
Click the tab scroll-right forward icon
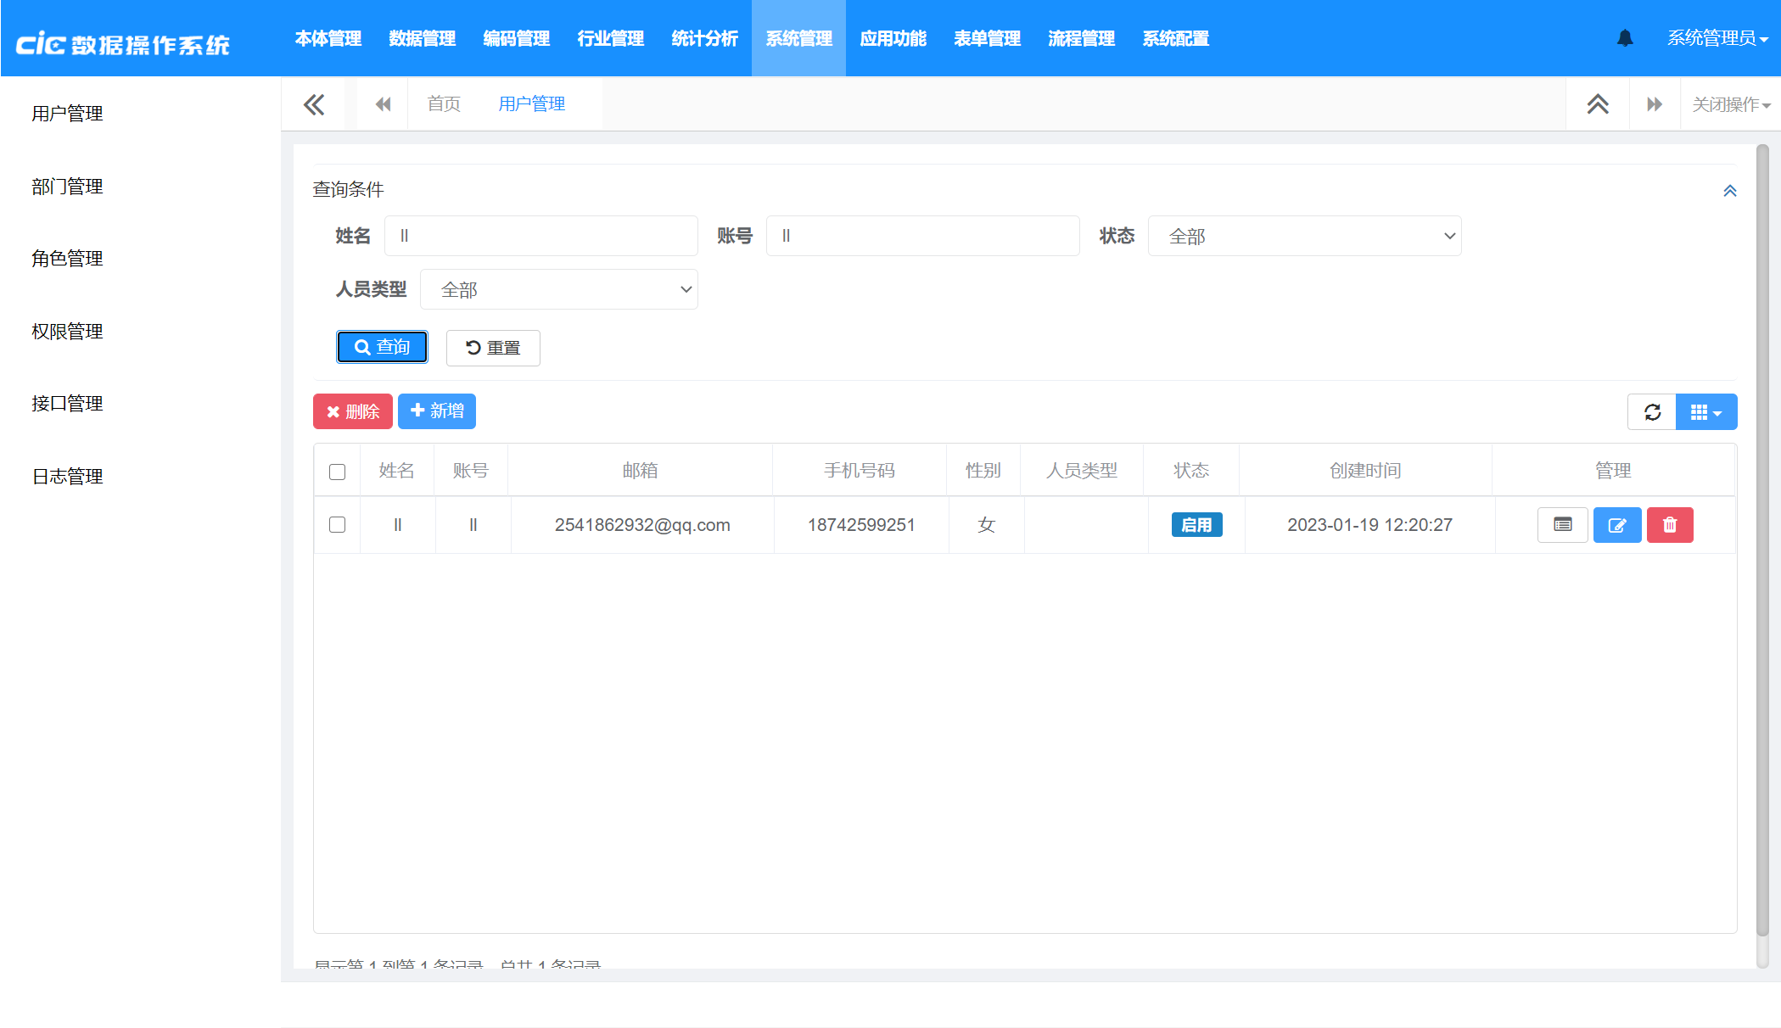click(x=1654, y=104)
